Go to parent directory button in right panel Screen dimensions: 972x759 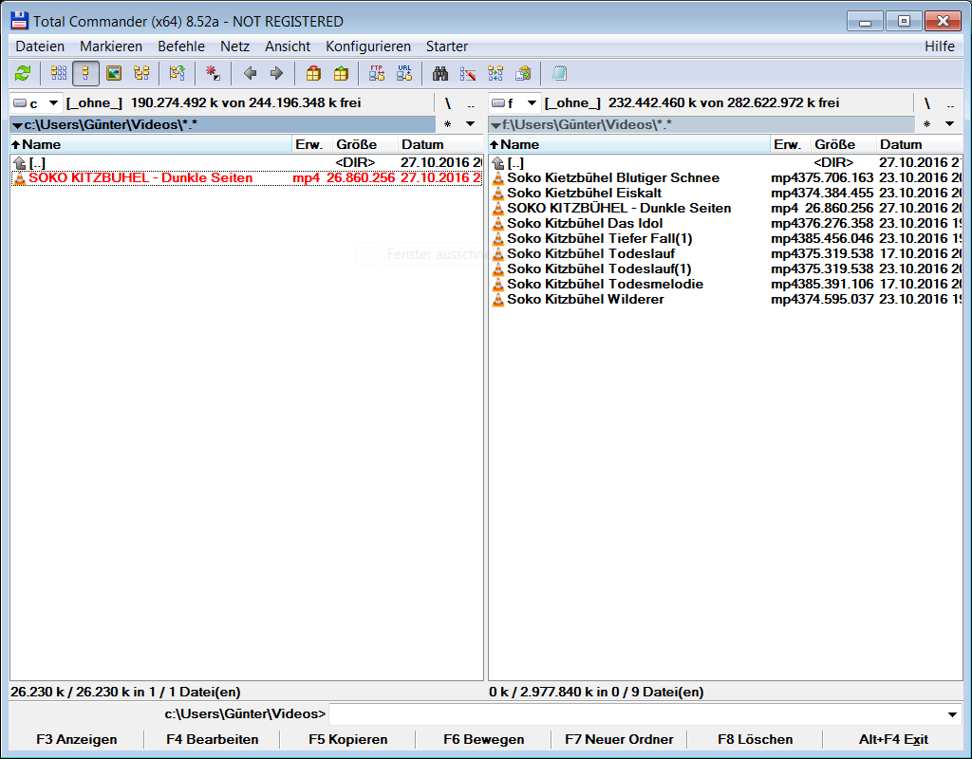pyautogui.click(x=950, y=103)
